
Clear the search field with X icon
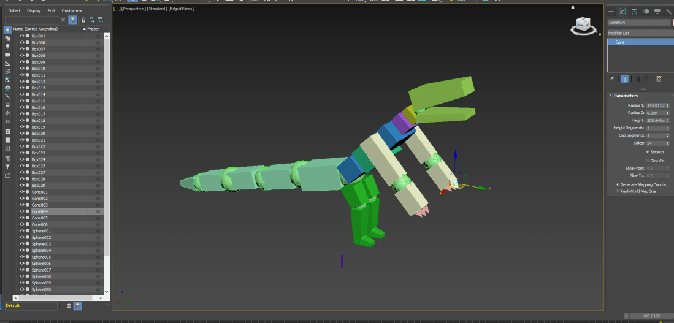point(63,20)
